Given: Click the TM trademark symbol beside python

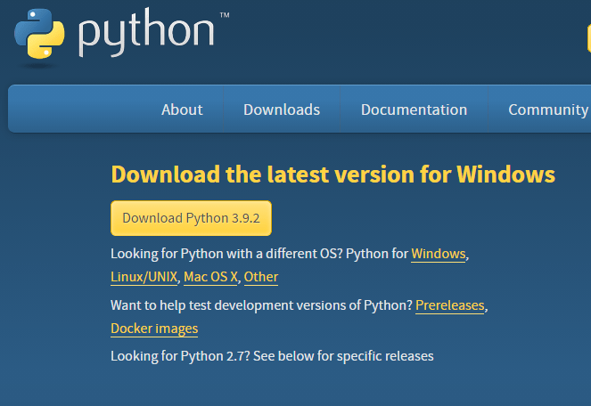Looking at the screenshot, I should [x=225, y=15].
